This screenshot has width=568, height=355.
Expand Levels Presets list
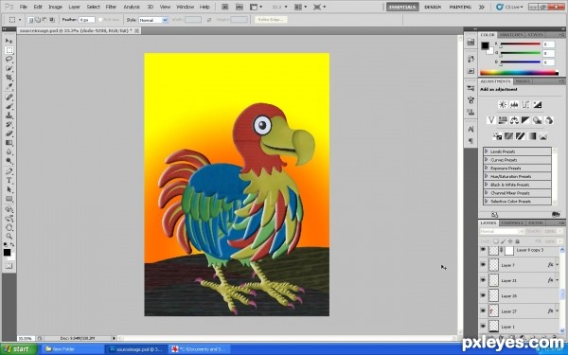[487, 151]
